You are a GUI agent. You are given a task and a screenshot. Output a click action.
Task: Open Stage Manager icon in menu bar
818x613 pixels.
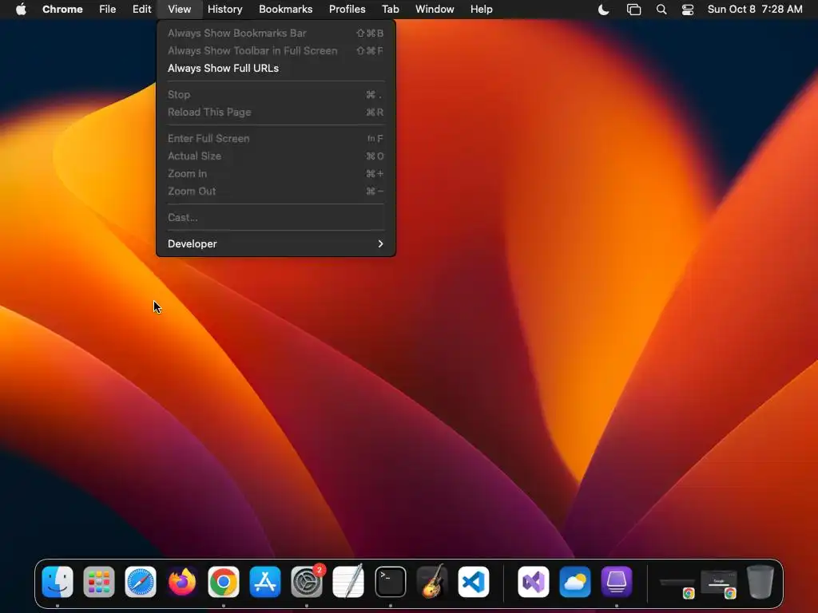pos(633,9)
